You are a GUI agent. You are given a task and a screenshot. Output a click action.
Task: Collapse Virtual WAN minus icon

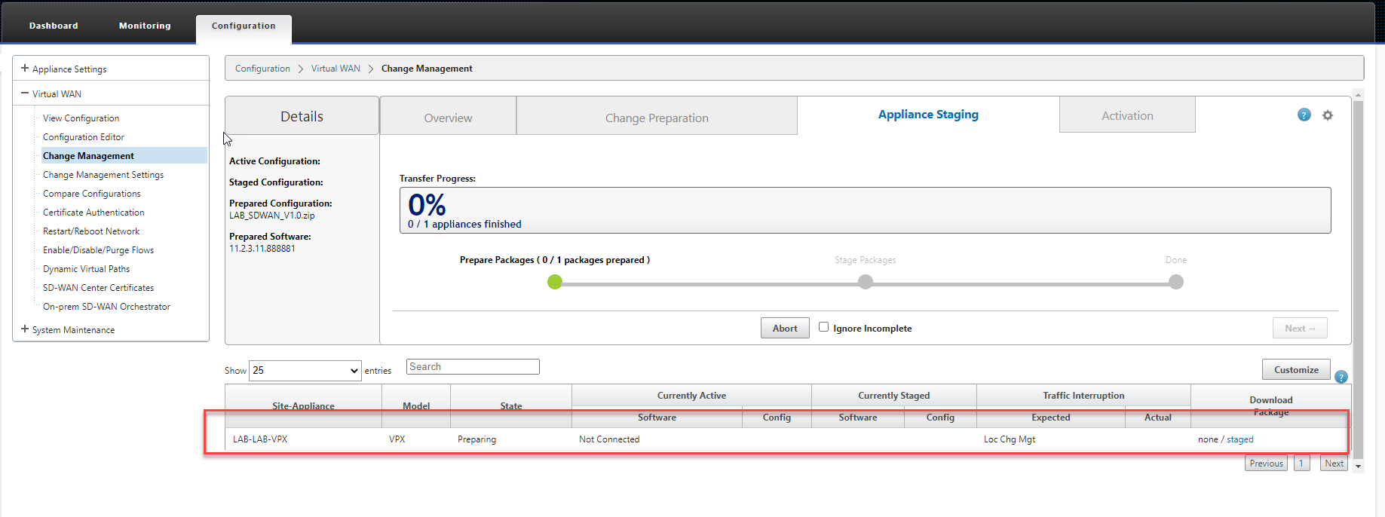25,93
